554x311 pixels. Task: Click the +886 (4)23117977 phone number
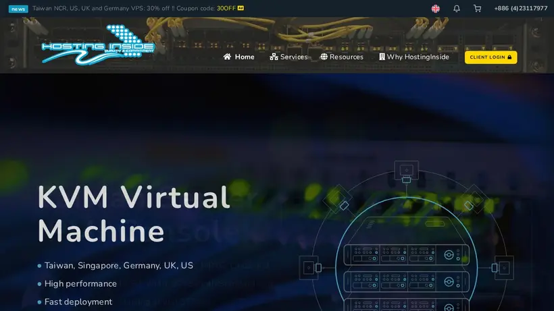click(521, 9)
